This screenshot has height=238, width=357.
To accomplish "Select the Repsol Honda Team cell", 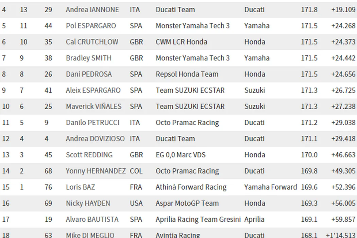I will [x=187, y=74].
